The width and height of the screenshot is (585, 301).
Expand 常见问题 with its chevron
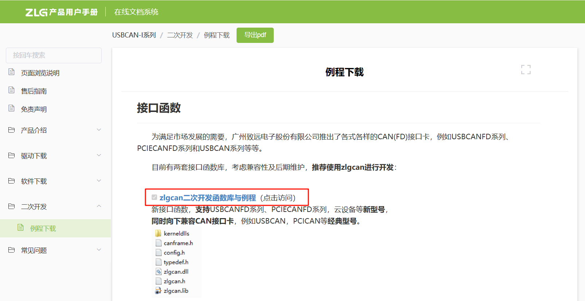pyautogui.click(x=99, y=250)
